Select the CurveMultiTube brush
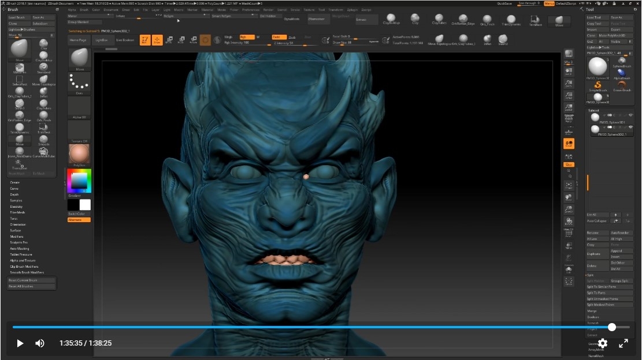 pos(44,151)
